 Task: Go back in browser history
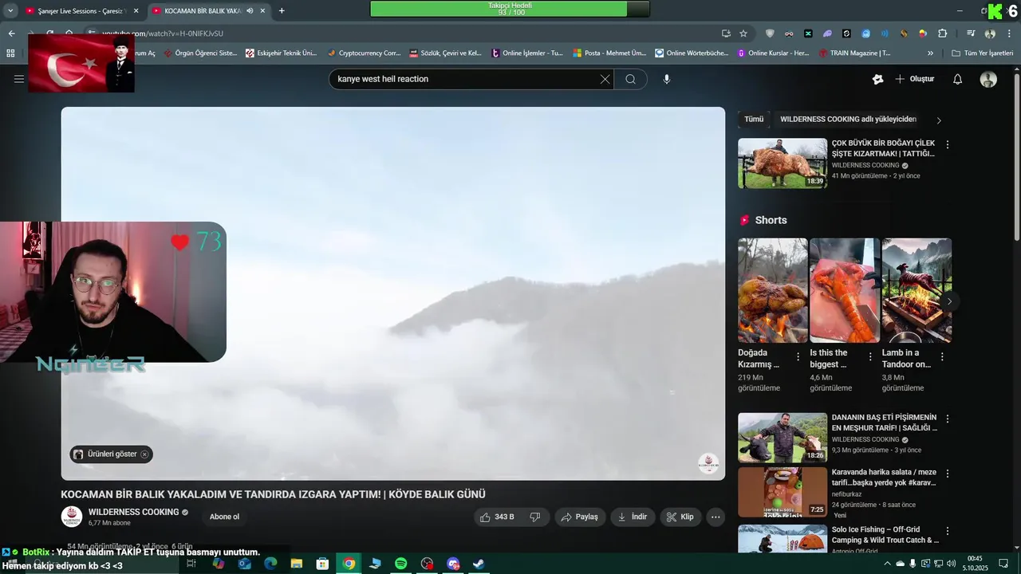[11, 33]
